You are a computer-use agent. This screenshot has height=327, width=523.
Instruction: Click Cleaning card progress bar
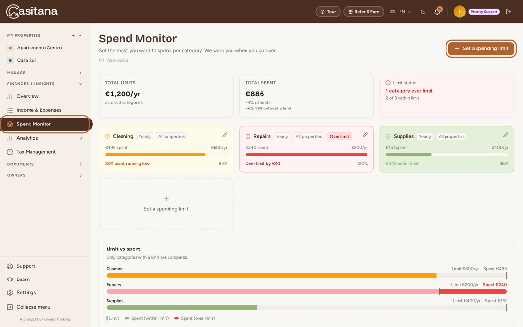point(166,155)
